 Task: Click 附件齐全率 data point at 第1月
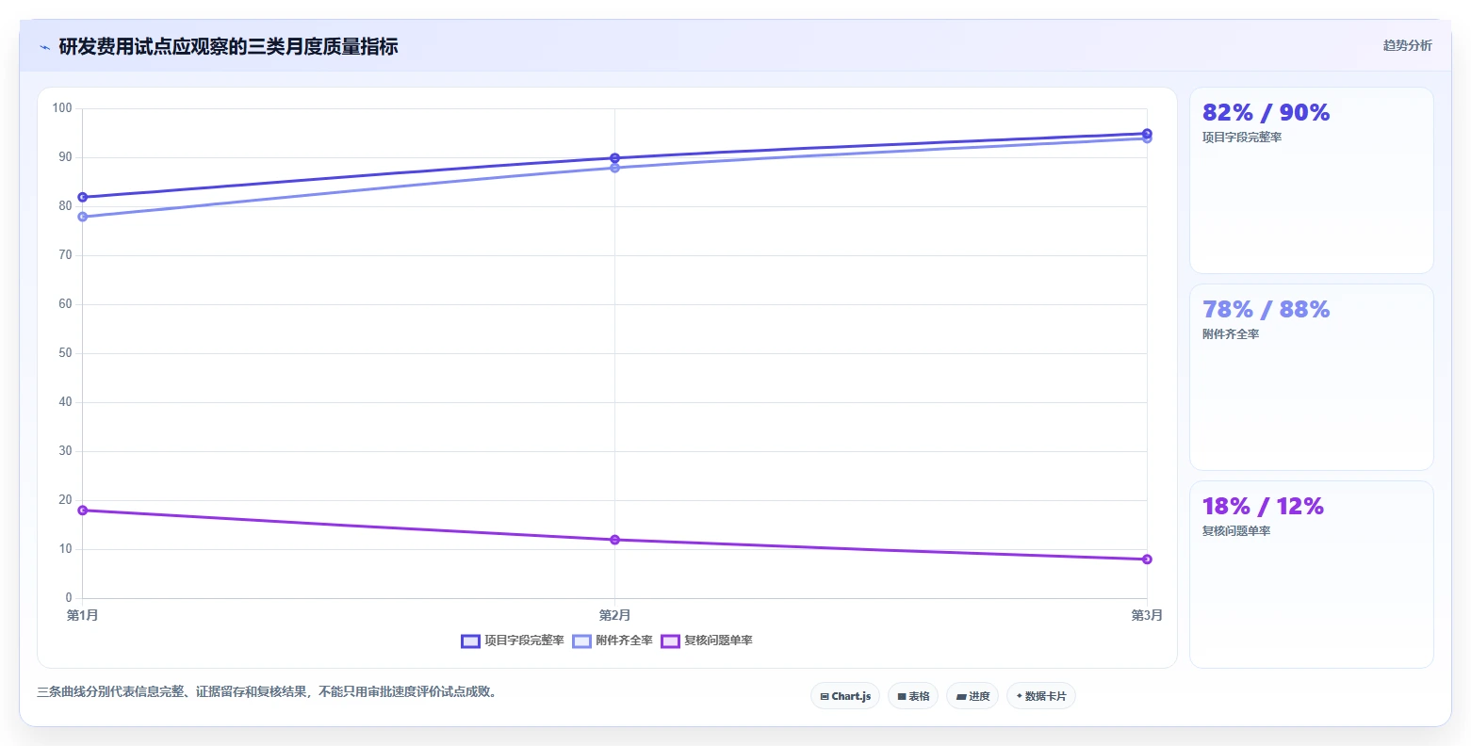[x=83, y=217]
